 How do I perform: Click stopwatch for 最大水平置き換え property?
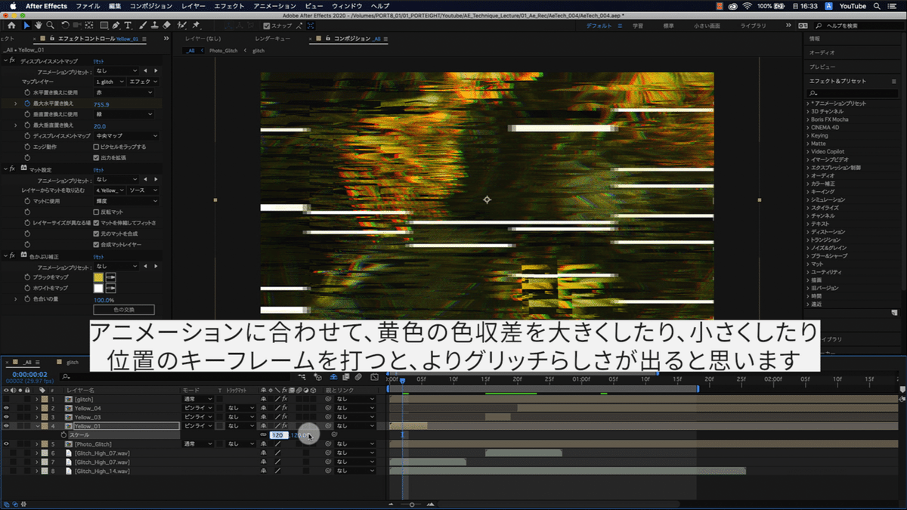(26, 104)
